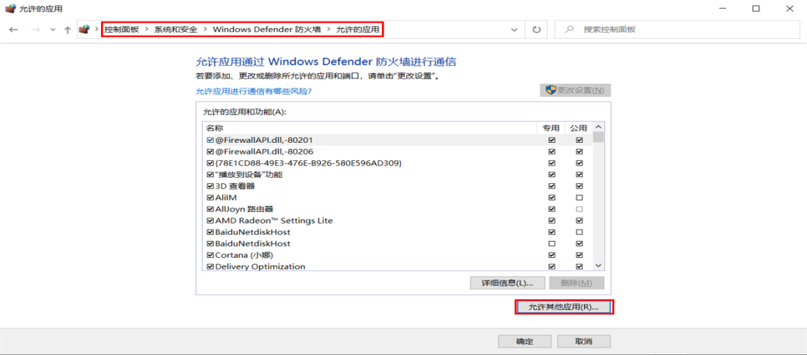
Task: Click 详细信息(L)... button
Action: [507, 283]
